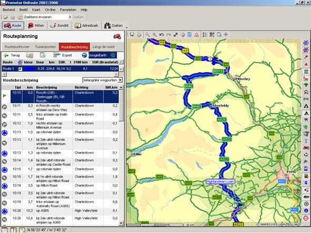311x233 pixels.
Task: Click the route table horizontal scrollbar
Action: click(x=60, y=74)
